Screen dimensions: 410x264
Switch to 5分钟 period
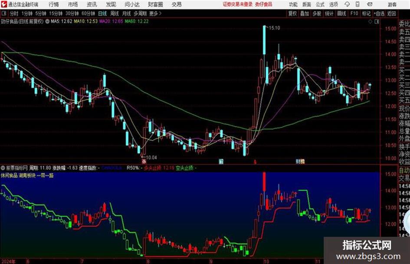point(41,13)
